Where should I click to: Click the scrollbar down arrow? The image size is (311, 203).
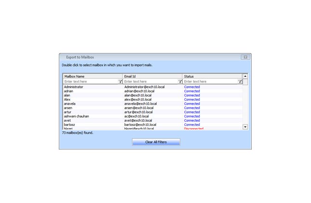coord(245,127)
